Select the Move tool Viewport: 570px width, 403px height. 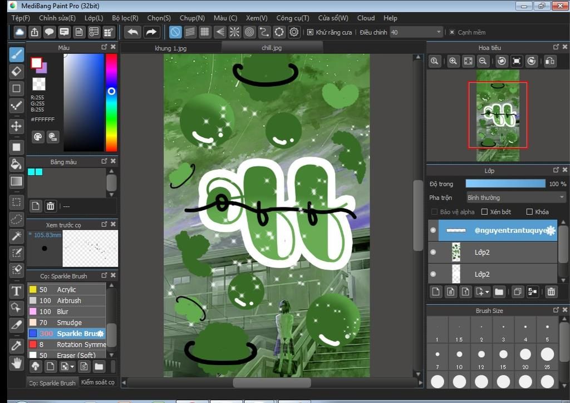(16, 126)
